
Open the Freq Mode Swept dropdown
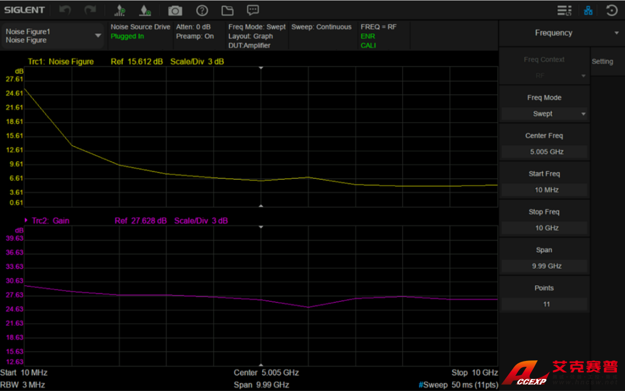click(x=544, y=114)
